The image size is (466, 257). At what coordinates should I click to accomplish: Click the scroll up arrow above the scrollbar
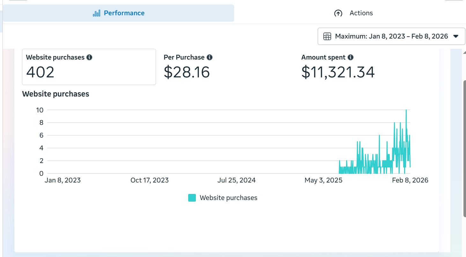tap(464, 53)
